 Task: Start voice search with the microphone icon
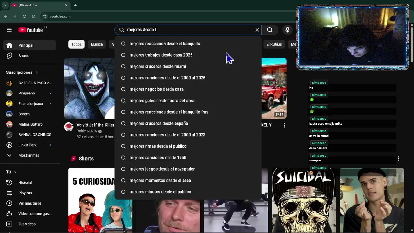[x=287, y=30]
